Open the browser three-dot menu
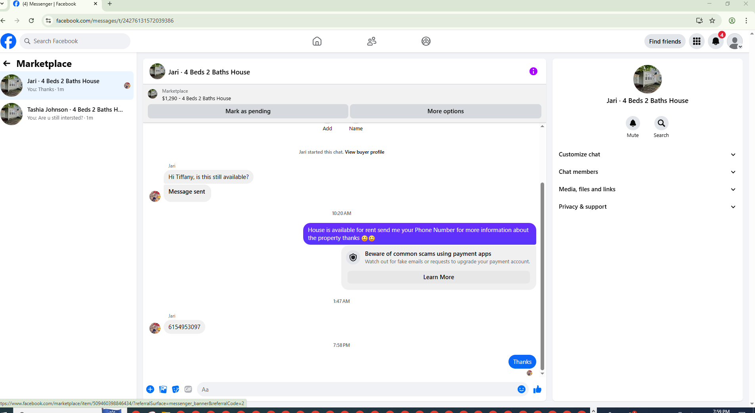 point(746,21)
